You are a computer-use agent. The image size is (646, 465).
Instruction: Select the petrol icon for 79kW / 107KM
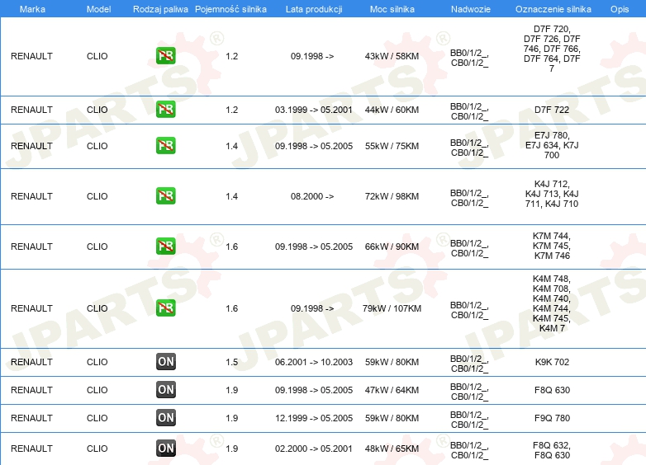[165, 308]
